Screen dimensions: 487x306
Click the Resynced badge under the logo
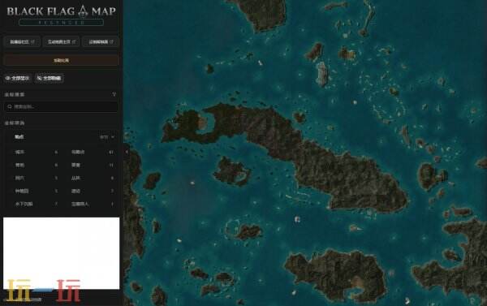(x=61, y=23)
